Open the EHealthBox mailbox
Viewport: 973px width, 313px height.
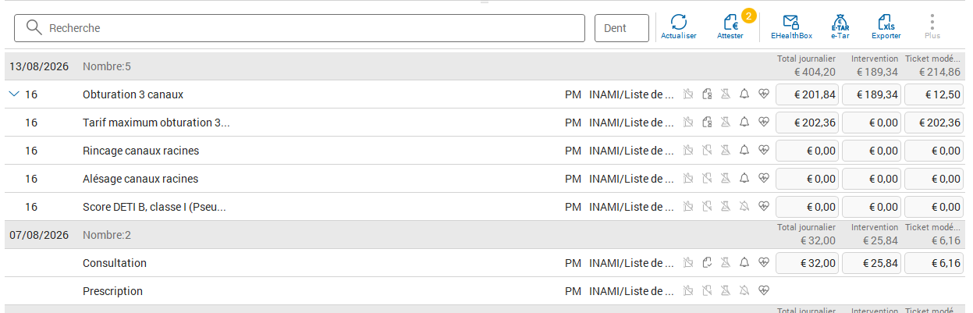pos(791,27)
